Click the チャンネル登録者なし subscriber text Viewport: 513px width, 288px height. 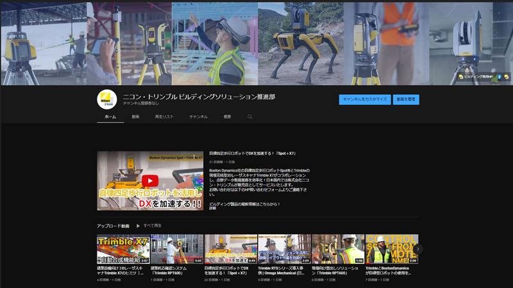pyautogui.click(x=141, y=103)
